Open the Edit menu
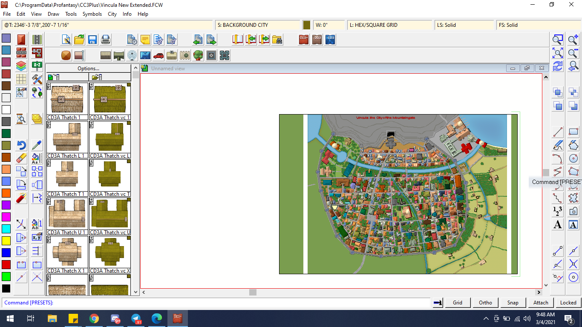 pyautogui.click(x=21, y=14)
